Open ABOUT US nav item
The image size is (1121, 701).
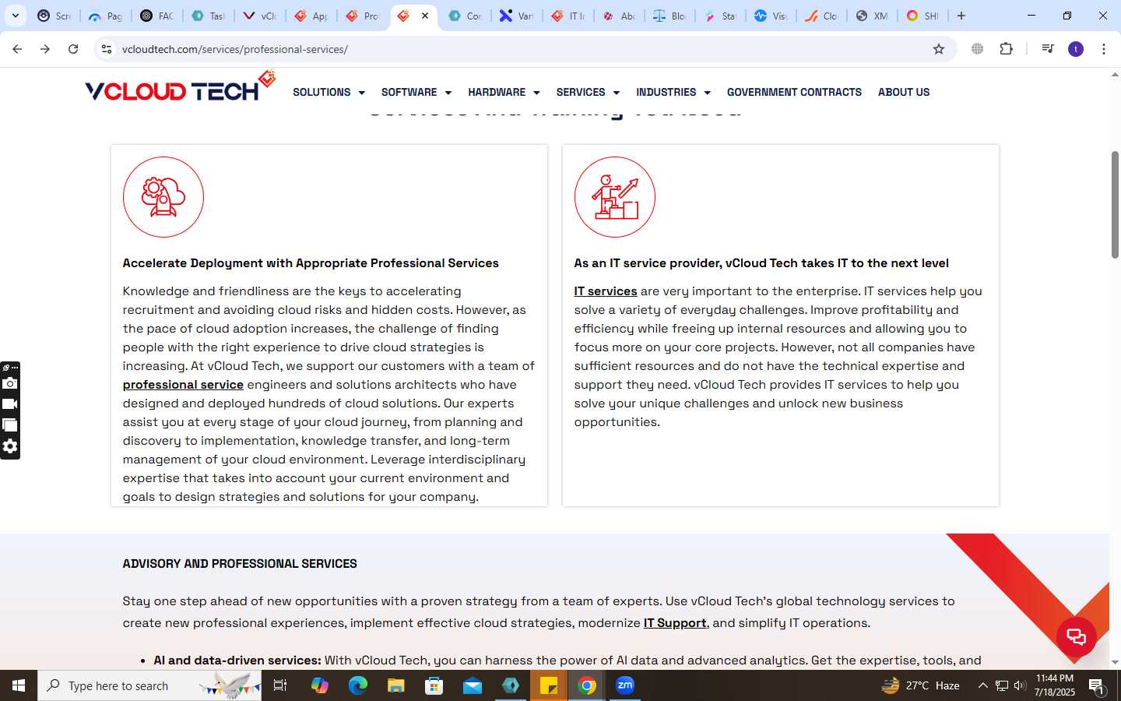point(904,92)
